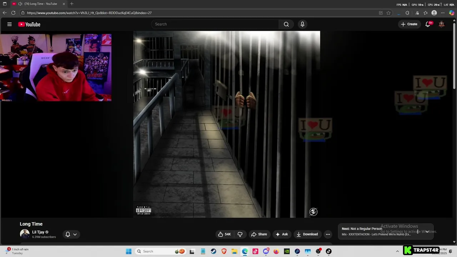Open NVIDIA app from the taskbar
457x257 pixels.
(287, 251)
